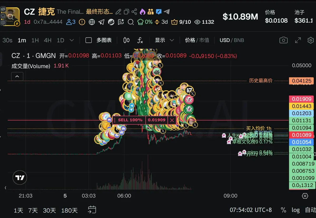The image size is (316, 218).
Task: Open the fx indicators icon
Action: click(140, 40)
